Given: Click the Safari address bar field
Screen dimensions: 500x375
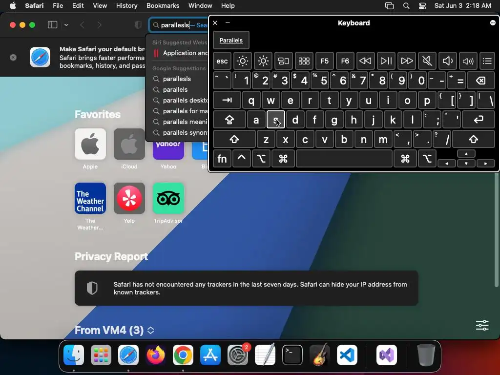Looking at the screenshot, I should (x=179, y=25).
